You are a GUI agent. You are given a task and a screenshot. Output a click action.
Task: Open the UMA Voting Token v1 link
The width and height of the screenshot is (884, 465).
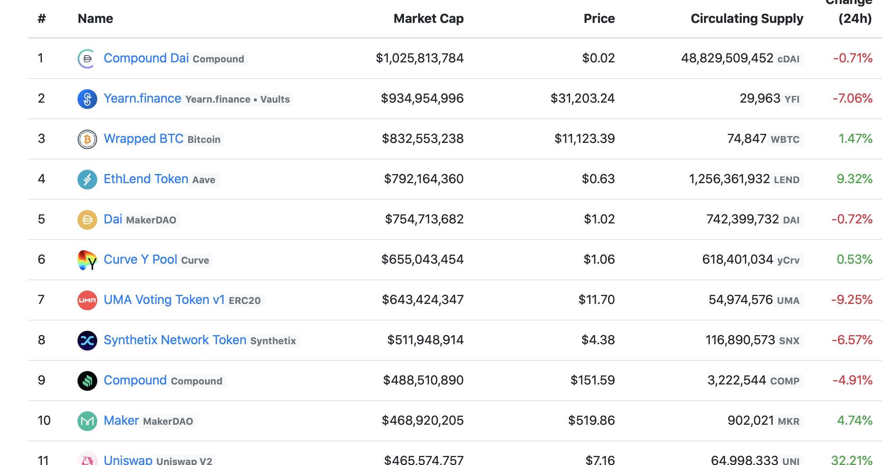coord(164,300)
